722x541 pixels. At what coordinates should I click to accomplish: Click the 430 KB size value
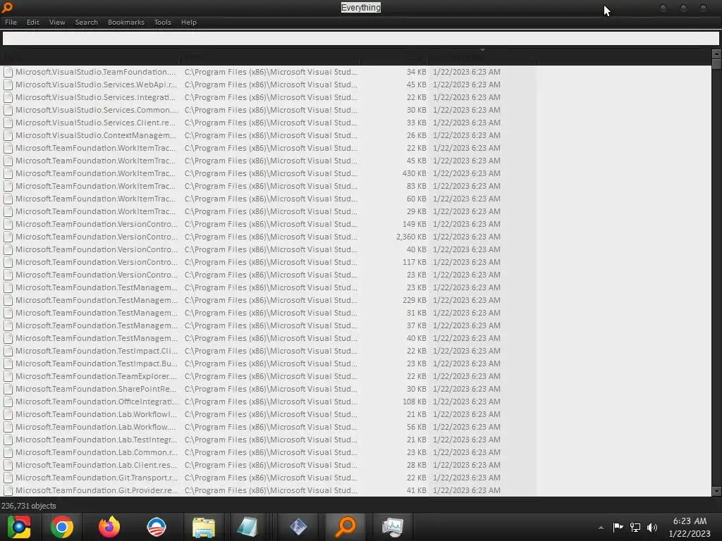415,173
